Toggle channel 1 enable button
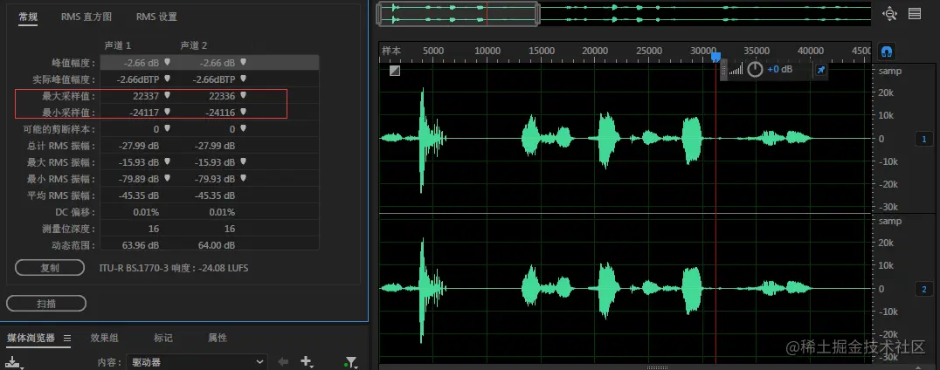940x370 pixels. [x=923, y=139]
